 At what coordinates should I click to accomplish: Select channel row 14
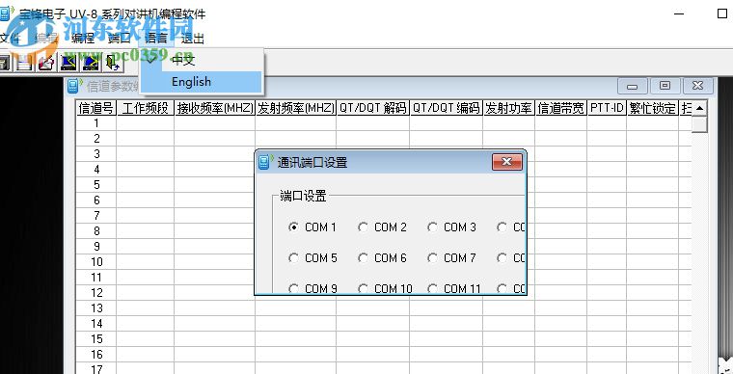click(95, 324)
